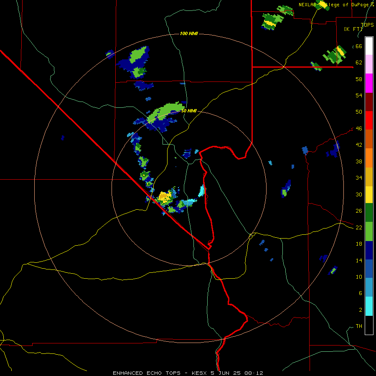376x376 pixels.
Task: Click the cyan legend swatch
Action: point(369,306)
